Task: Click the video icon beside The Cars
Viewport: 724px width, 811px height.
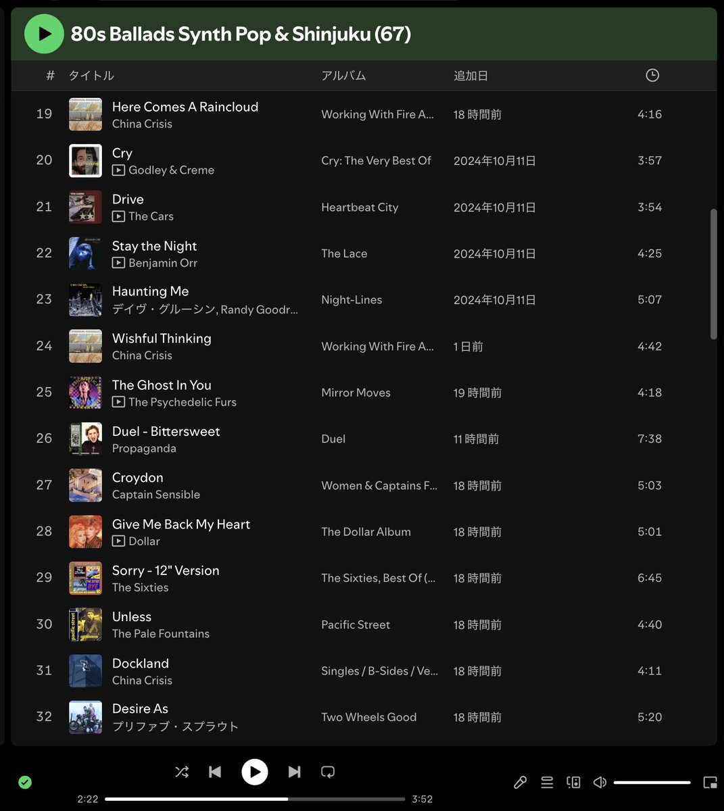Action: (x=118, y=216)
